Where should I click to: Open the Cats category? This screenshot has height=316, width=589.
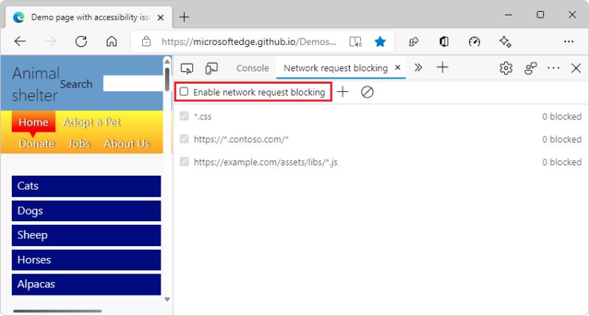click(86, 186)
